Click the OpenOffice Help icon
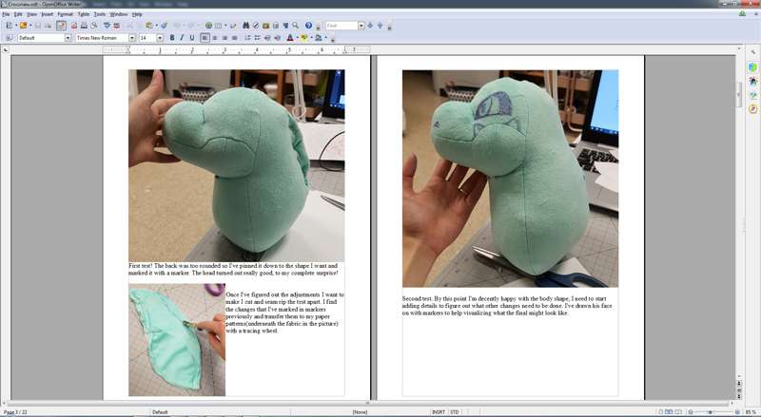 click(308, 26)
